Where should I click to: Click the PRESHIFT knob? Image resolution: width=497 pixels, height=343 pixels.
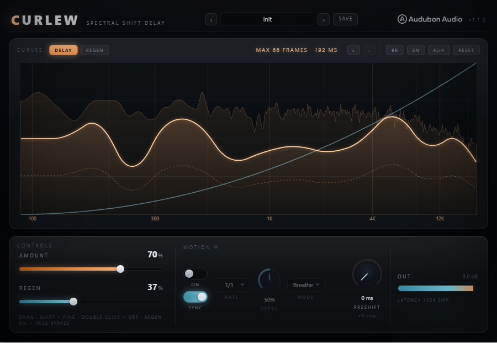pyautogui.click(x=367, y=274)
